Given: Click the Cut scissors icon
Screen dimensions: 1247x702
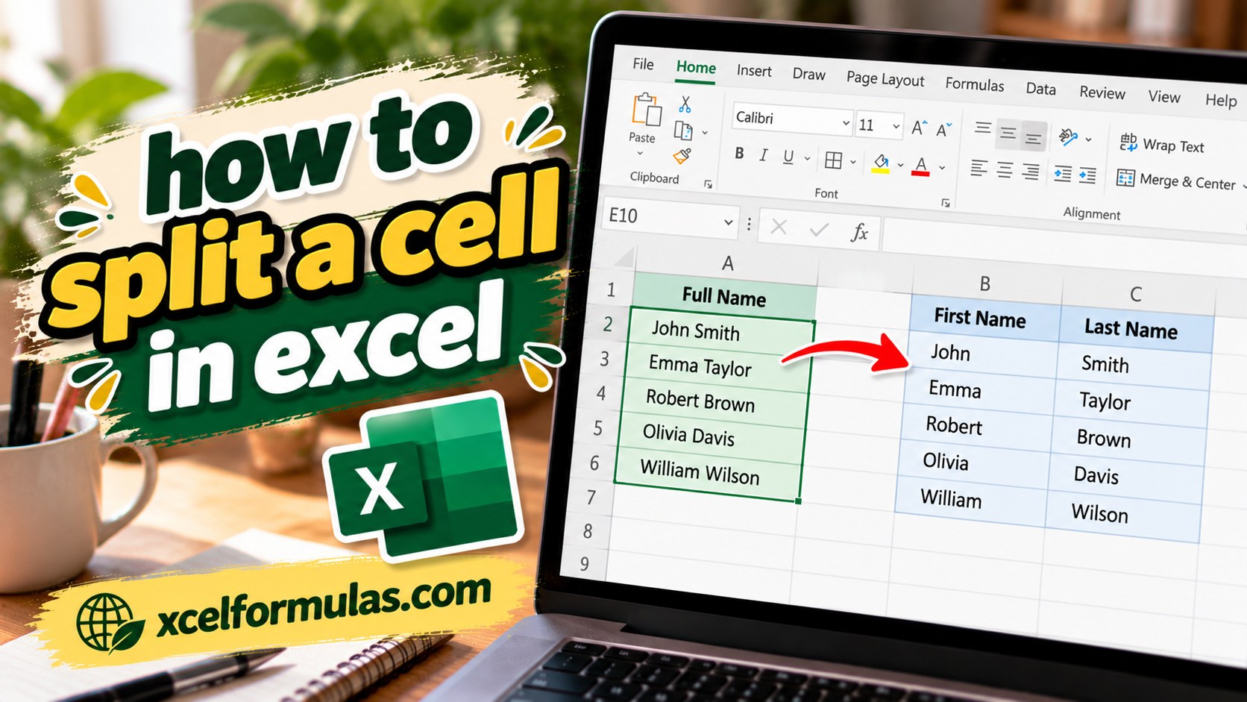Looking at the screenshot, I should tap(685, 104).
